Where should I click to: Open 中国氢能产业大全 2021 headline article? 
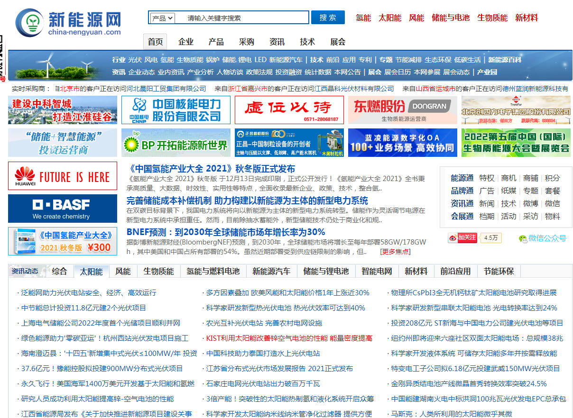211,169
